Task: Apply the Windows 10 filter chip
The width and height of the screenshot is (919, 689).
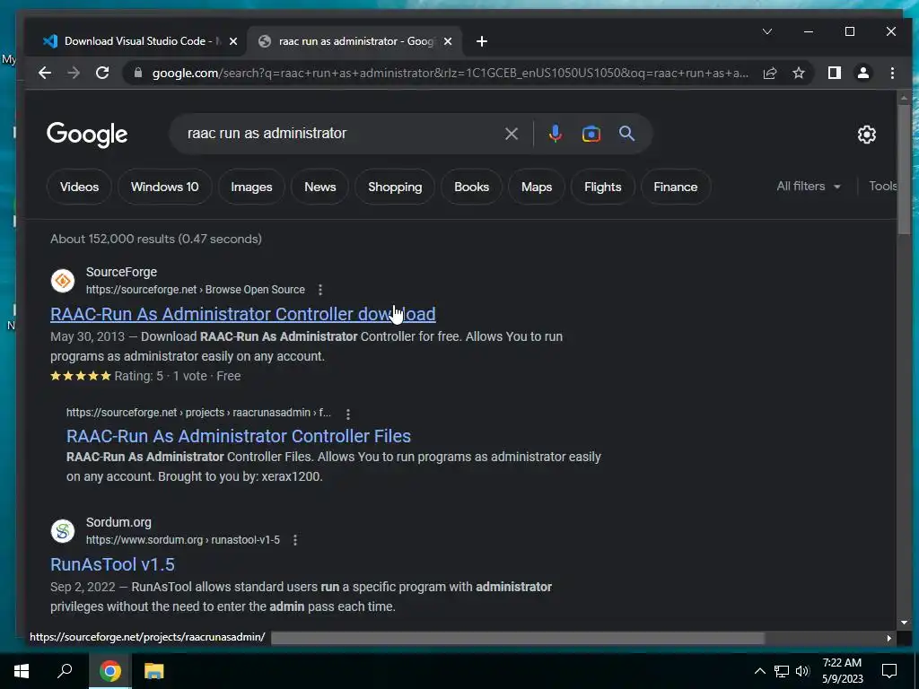Action: pyautogui.click(x=165, y=187)
